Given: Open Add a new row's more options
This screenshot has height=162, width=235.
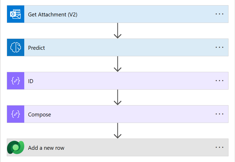Looking at the screenshot, I should coord(219,147).
